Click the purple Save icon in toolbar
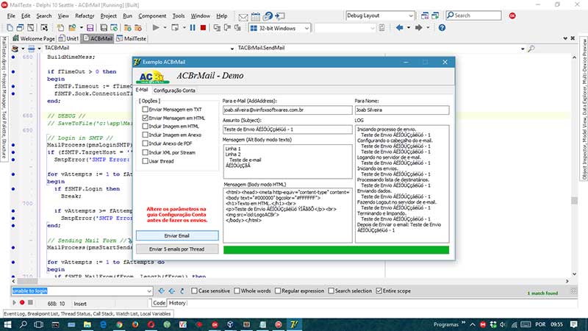588x331 pixels. point(90,28)
